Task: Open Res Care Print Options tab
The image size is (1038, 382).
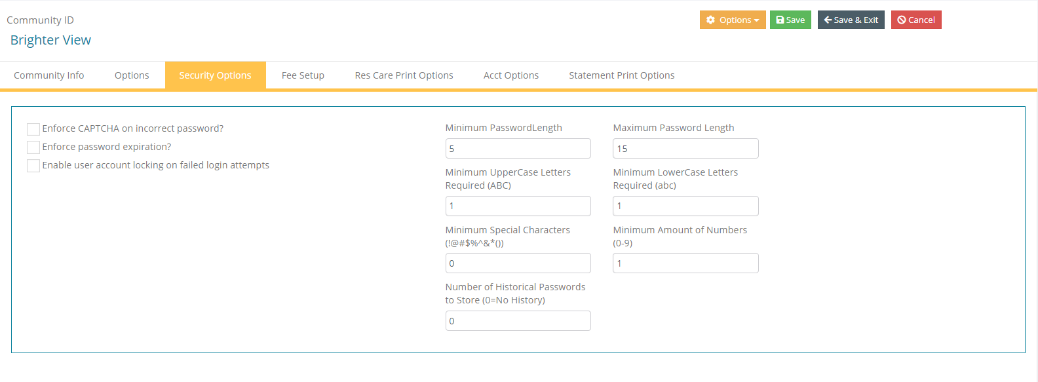Action: point(404,75)
